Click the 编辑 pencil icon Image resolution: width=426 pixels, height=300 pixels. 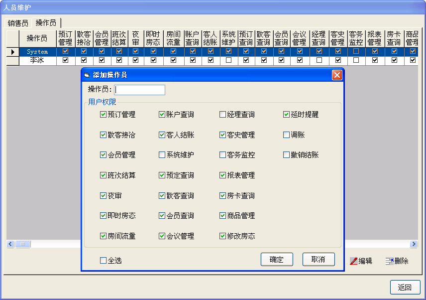point(354,261)
